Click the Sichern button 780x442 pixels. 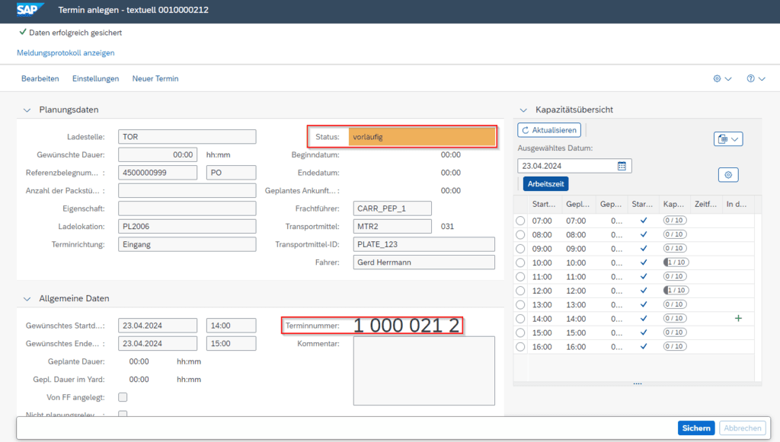click(x=696, y=428)
